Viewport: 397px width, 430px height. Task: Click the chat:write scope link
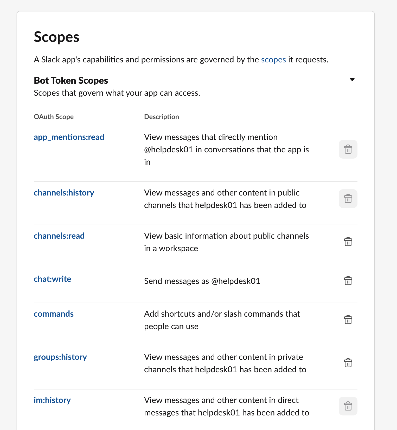coord(53,279)
